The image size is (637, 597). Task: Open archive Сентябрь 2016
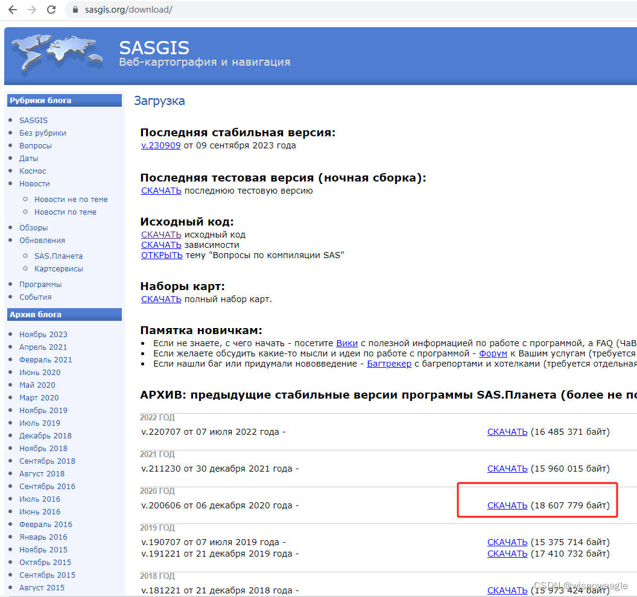click(x=47, y=486)
